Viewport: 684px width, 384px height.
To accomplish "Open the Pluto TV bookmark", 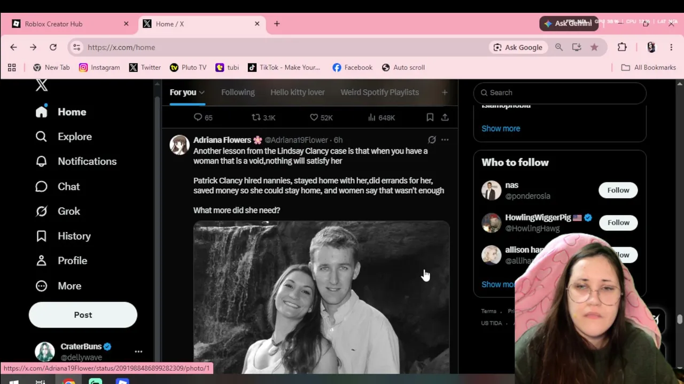I will point(188,68).
